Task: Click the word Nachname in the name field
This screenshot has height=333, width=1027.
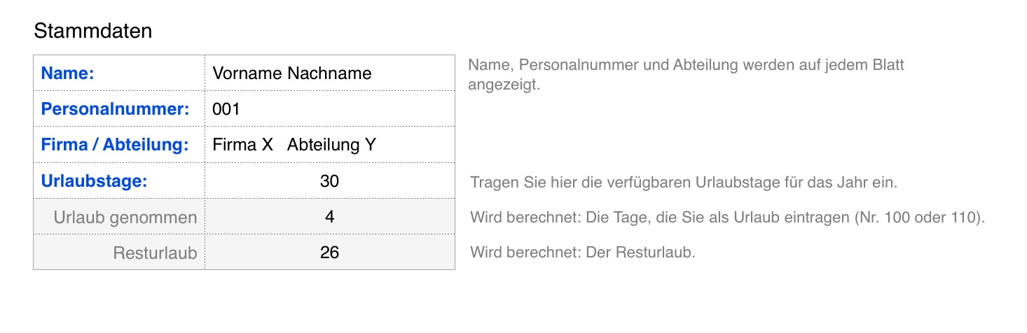Action: (x=329, y=73)
